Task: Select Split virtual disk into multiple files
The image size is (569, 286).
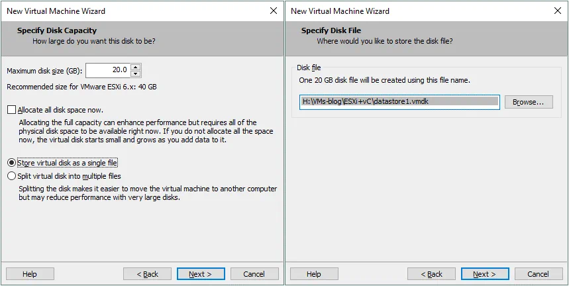Action: tap(11, 176)
